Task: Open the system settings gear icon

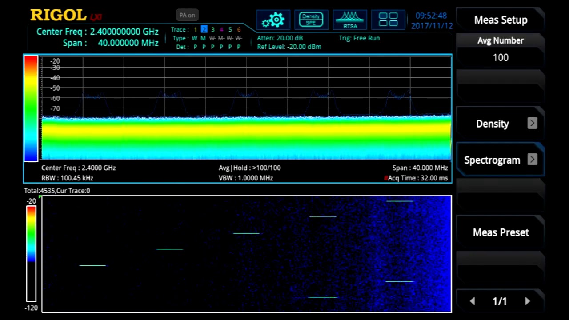Action: click(273, 20)
